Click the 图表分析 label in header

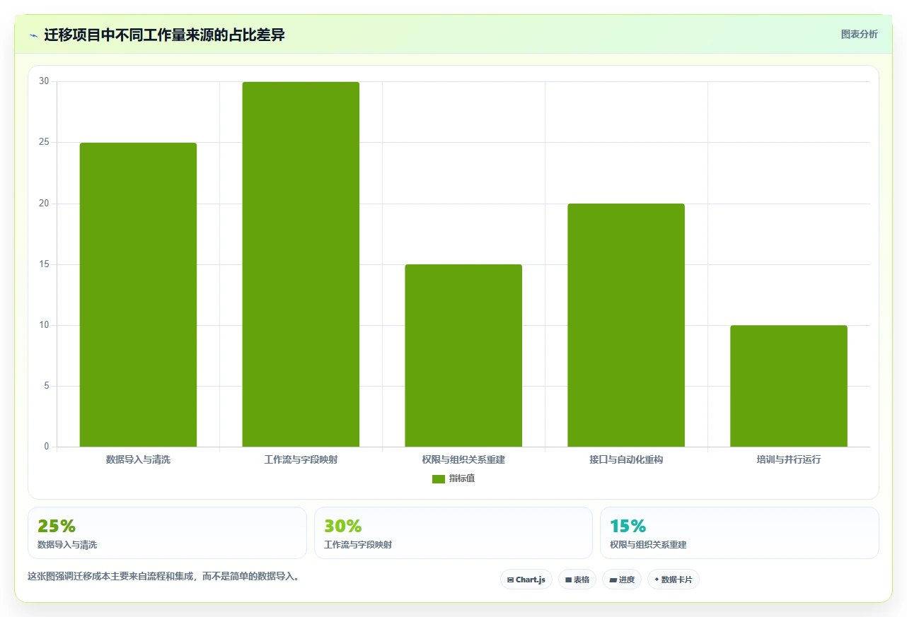coord(859,34)
